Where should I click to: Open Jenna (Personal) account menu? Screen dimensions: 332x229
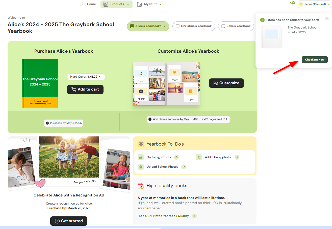tap(314, 4)
